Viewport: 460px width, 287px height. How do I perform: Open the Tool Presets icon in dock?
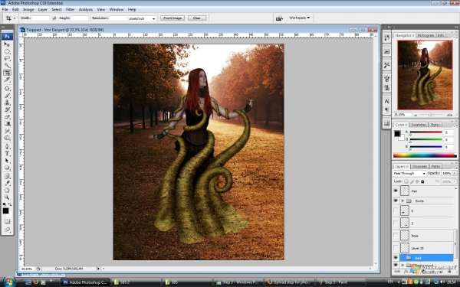(x=386, y=65)
